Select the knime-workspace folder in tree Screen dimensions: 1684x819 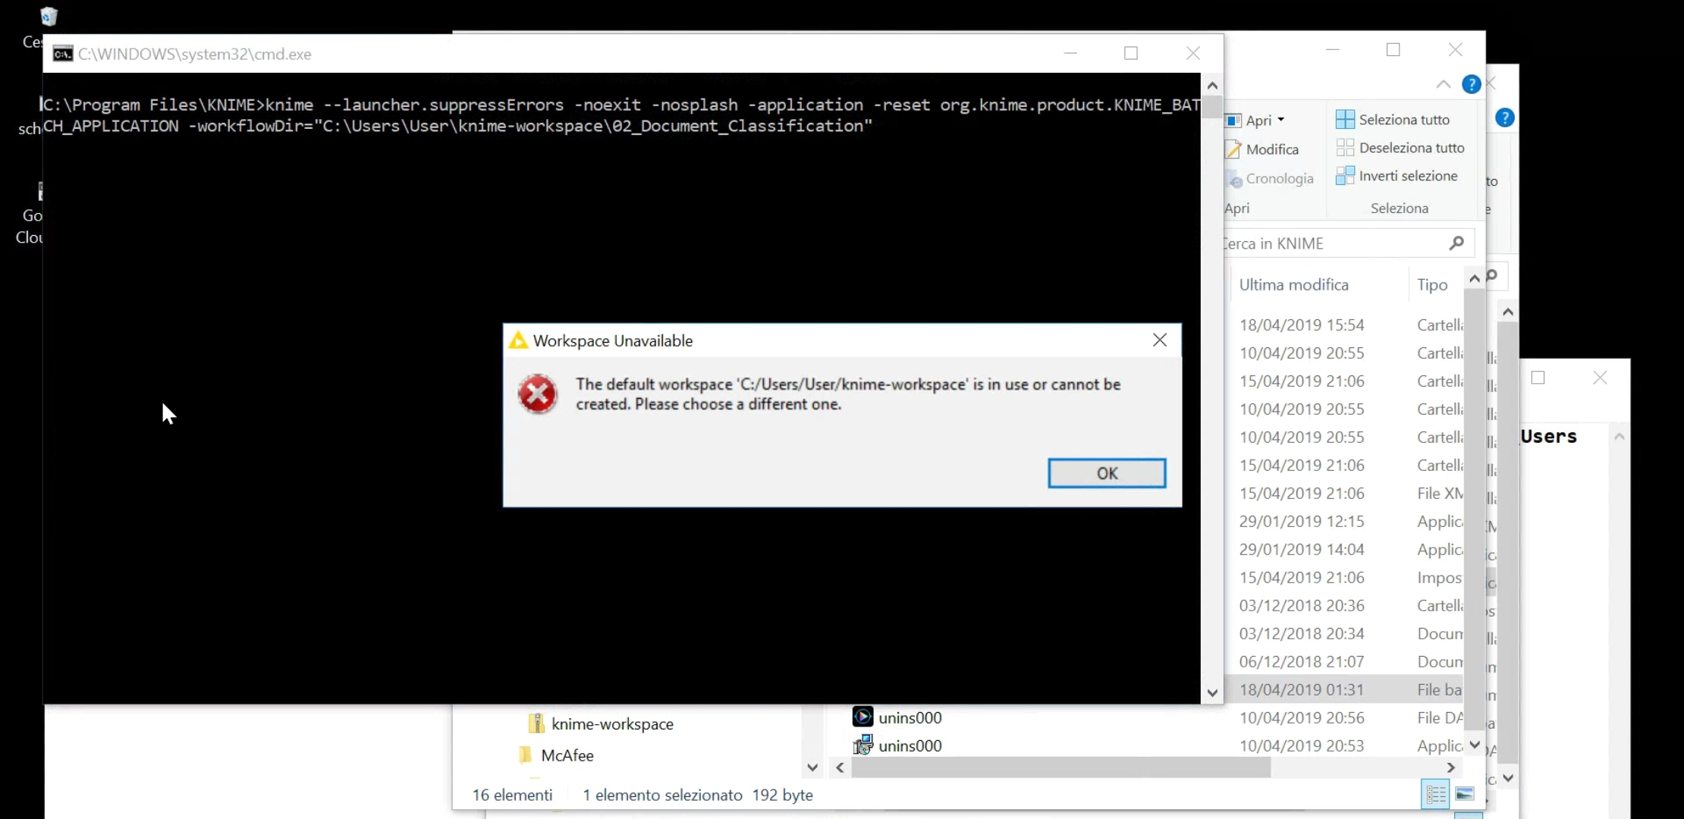point(611,723)
